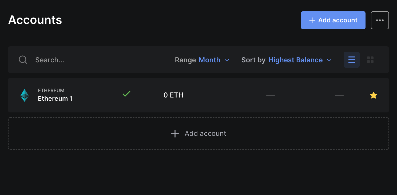Switch to list view layout
Image resolution: width=397 pixels, height=195 pixels.
(x=352, y=60)
